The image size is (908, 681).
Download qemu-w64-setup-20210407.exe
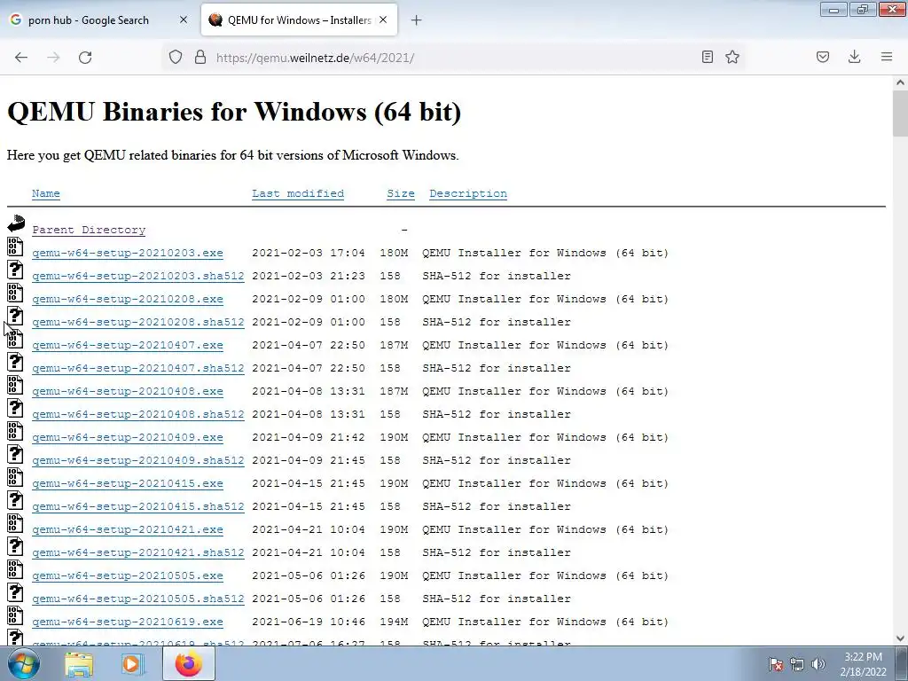[128, 345]
